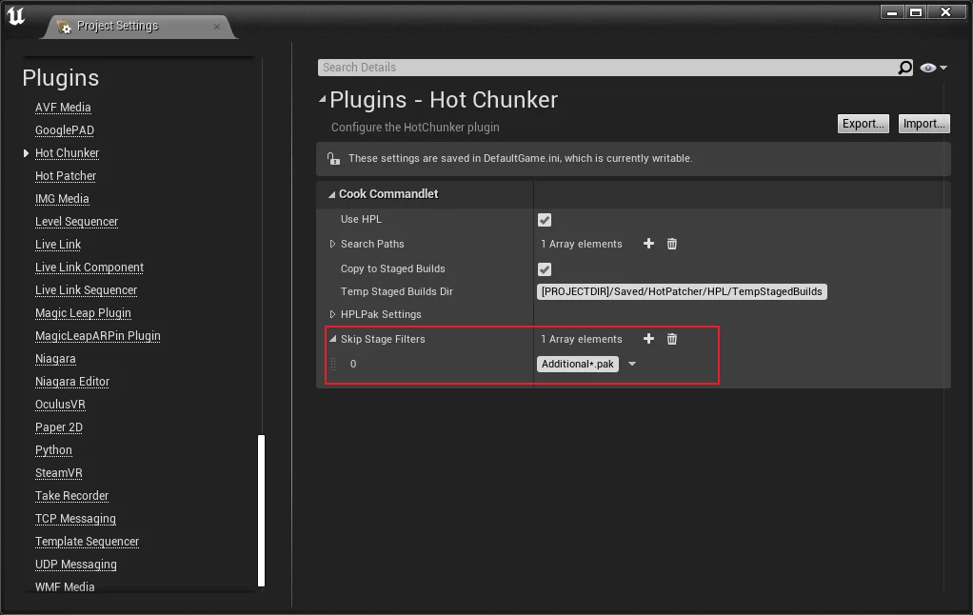Expand HPLPak Settings section
This screenshot has height=615, width=973.
(x=332, y=314)
